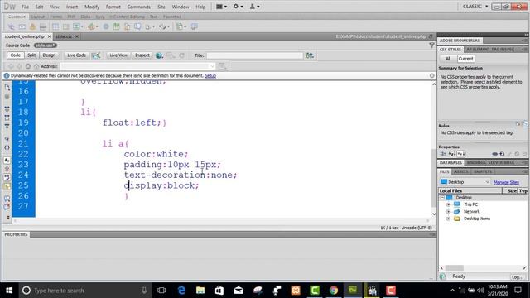Open the Commands menu

(x=138, y=7)
